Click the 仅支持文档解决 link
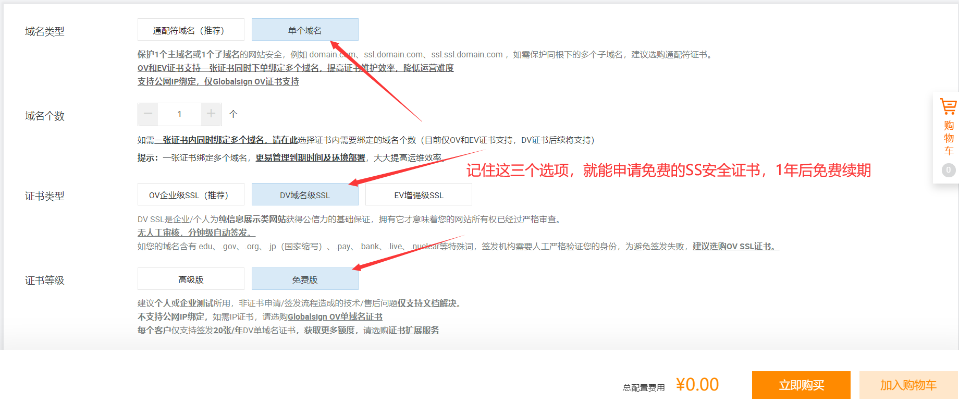This screenshot has width=959, height=414. 427,303
